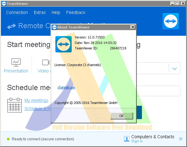The image size is (187, 147).
Task: Expand the meeting ID dropdown arrow
Action: click(x=175, y=68)
